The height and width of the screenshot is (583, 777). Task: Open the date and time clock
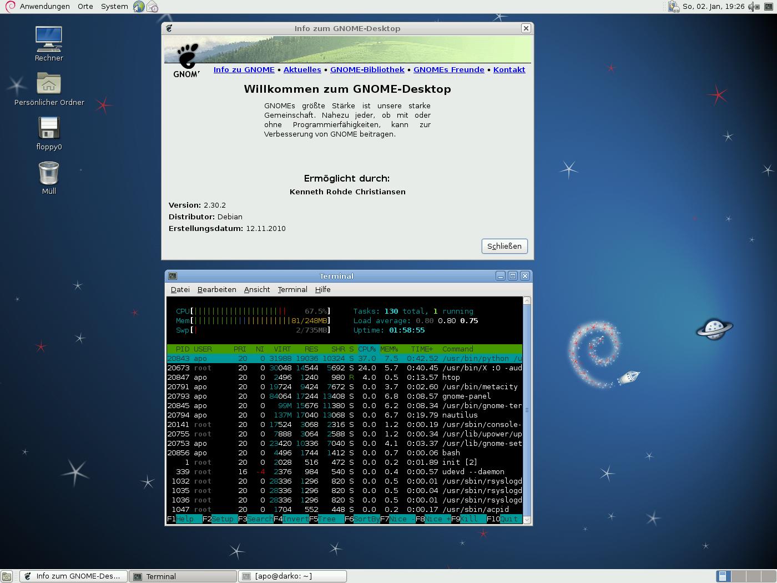tap(713, 7)
